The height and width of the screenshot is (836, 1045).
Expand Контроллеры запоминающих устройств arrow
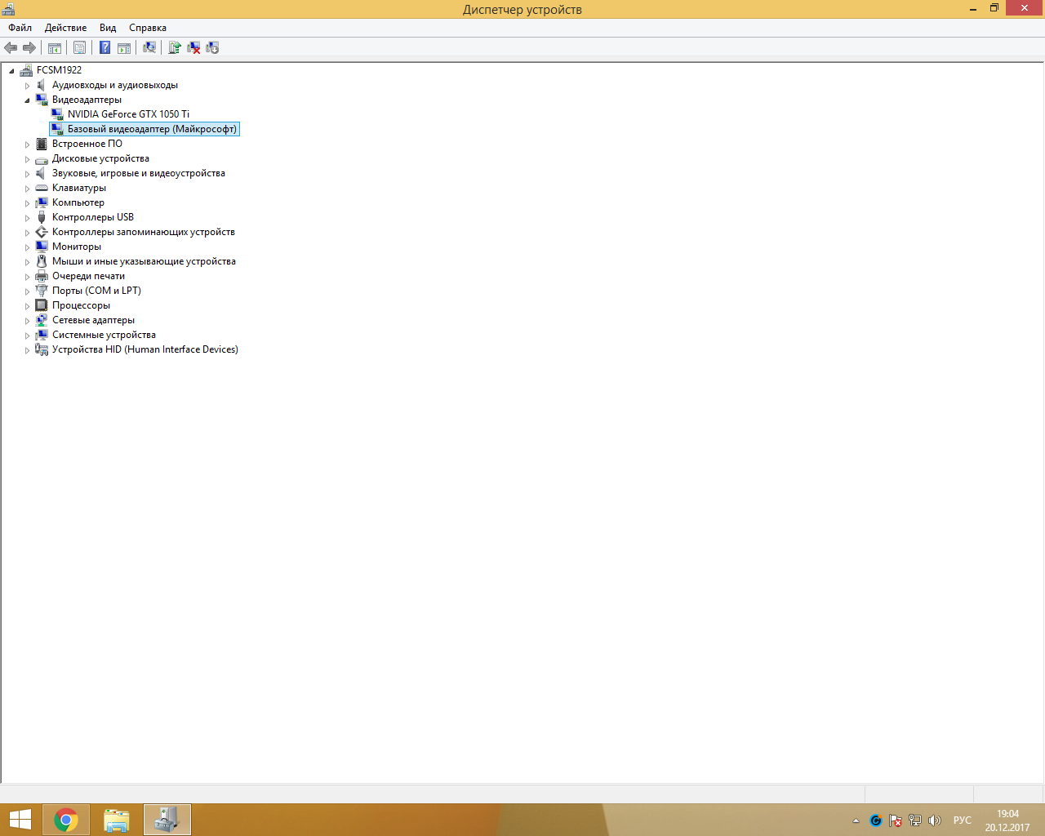click(x=27, y=232)
